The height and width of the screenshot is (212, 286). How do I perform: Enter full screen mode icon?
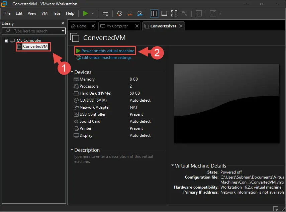[x=174, y=13]
